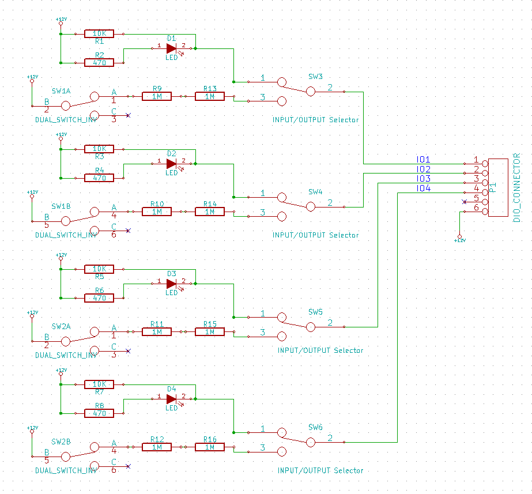Image resolution: width=532 pixels, height=494 pixels.
Task: Click SW4 pin 3 terminal circle
Action: pos(282,217)
